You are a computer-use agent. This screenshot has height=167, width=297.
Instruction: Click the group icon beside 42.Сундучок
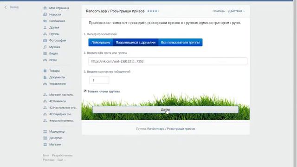pos(45,114)
